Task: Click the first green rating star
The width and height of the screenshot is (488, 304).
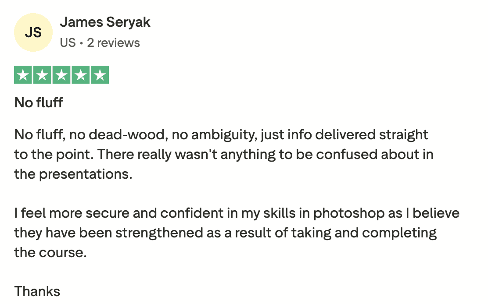Action: pos(23,75)
